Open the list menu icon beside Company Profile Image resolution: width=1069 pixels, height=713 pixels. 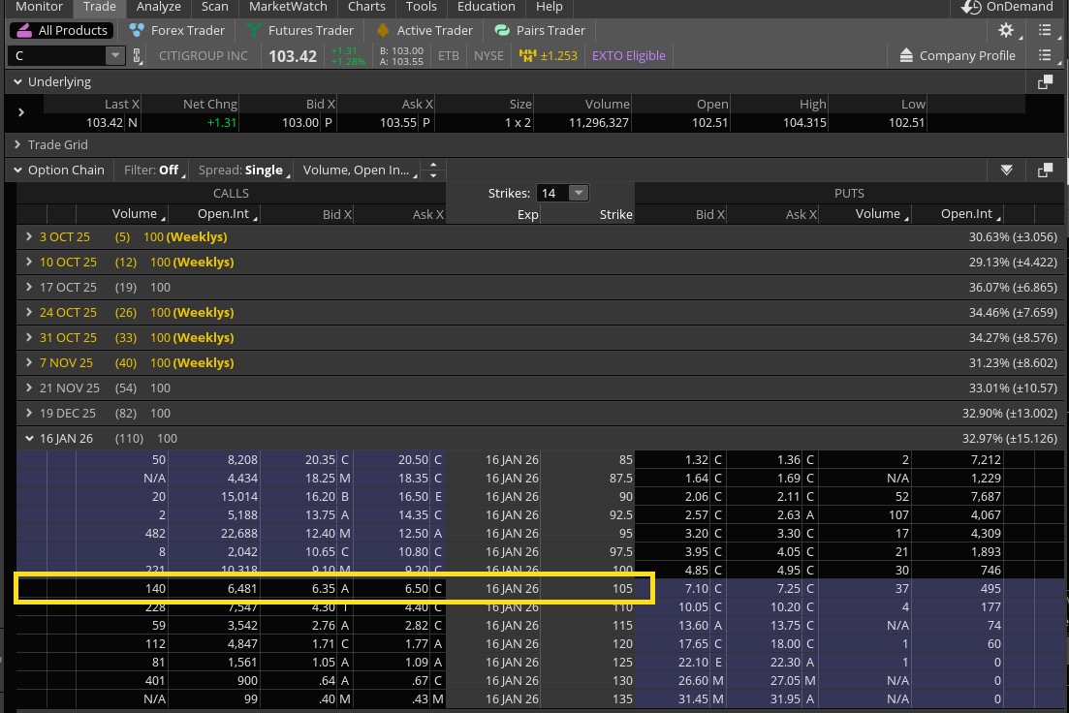point(1045,55)
